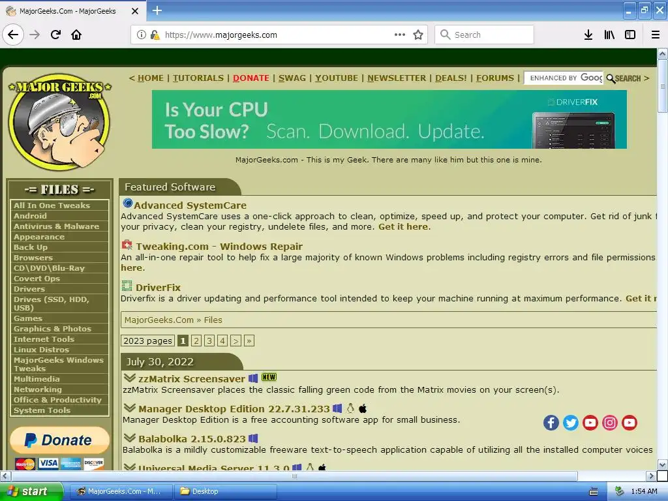Click the Windows Repair toolkit icon
Image resolution: width=668 pixels, height=501 pixels.
click(127, 245)
